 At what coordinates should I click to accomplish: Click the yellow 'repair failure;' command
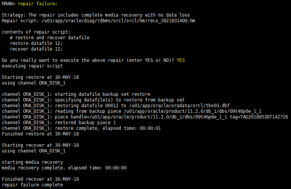(38, 4)
